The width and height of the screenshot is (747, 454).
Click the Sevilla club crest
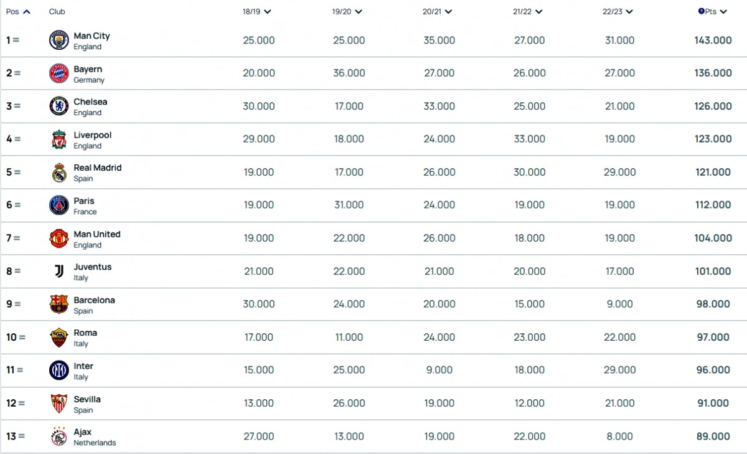59,404
